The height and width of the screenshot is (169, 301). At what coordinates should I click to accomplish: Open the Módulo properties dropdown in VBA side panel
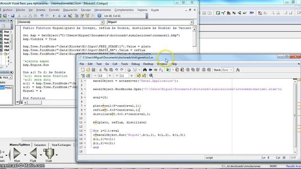10,77
